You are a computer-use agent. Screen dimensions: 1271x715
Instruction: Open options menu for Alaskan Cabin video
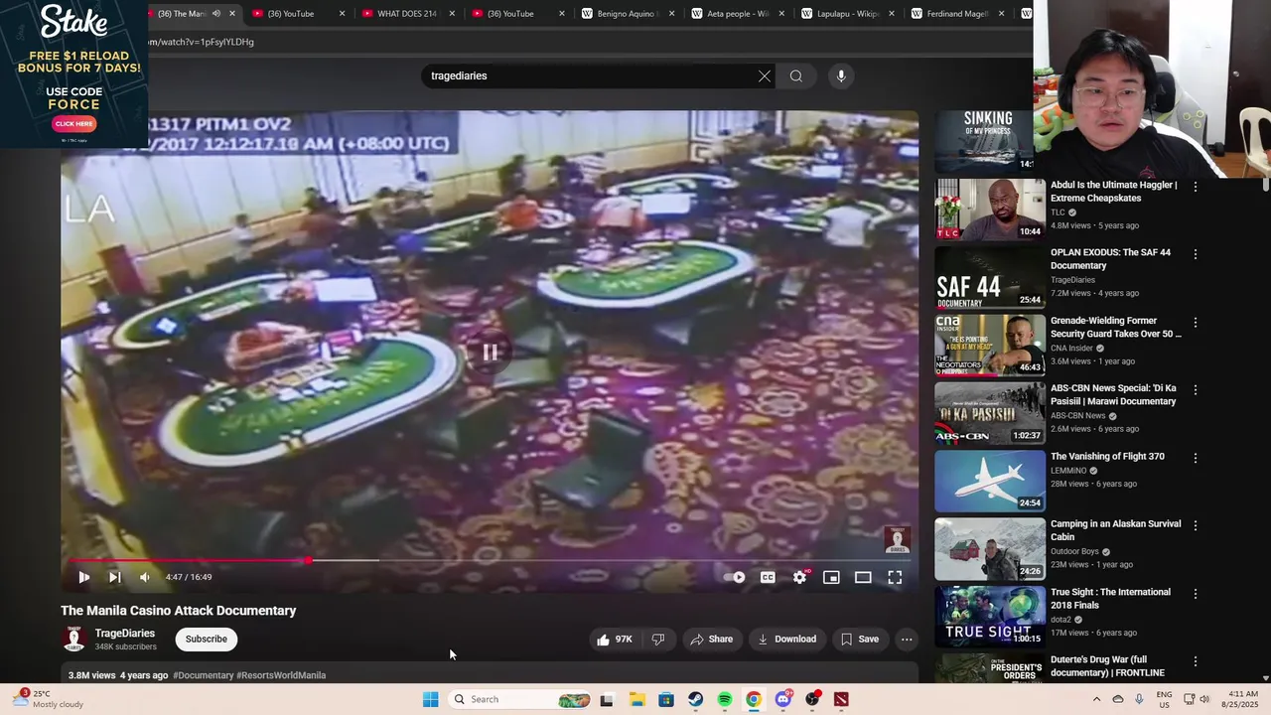(1196, 525)
